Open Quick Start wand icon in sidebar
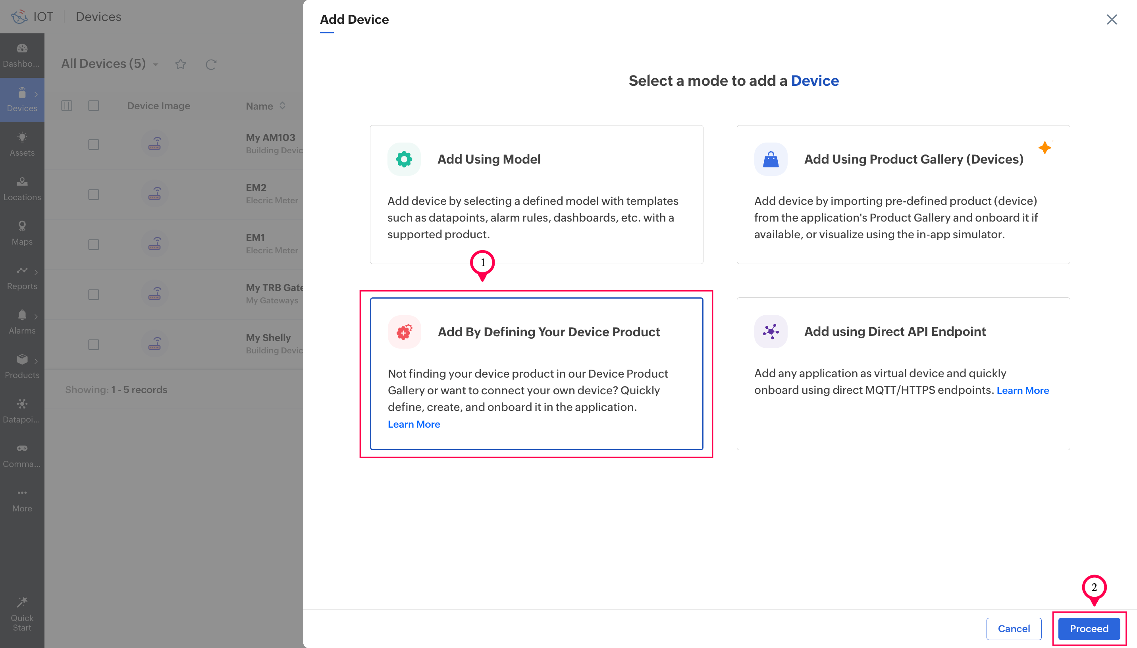The image size is (1137, 648). pos(22,602)
